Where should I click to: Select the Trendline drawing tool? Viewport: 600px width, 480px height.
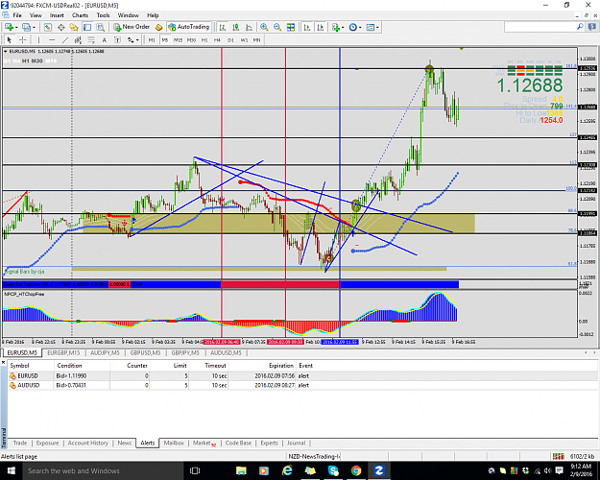pyautogui.click(x=65, y=39)
